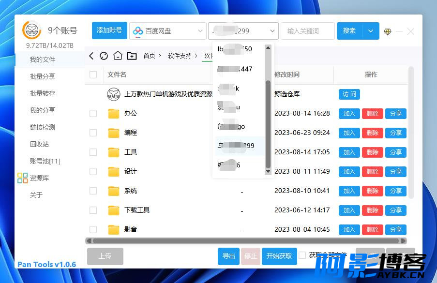The height and width of the screenshot is (283, 437).
Task: Click the VIP diamond icon
Action: pyautogui.click(x=387, y=31)
